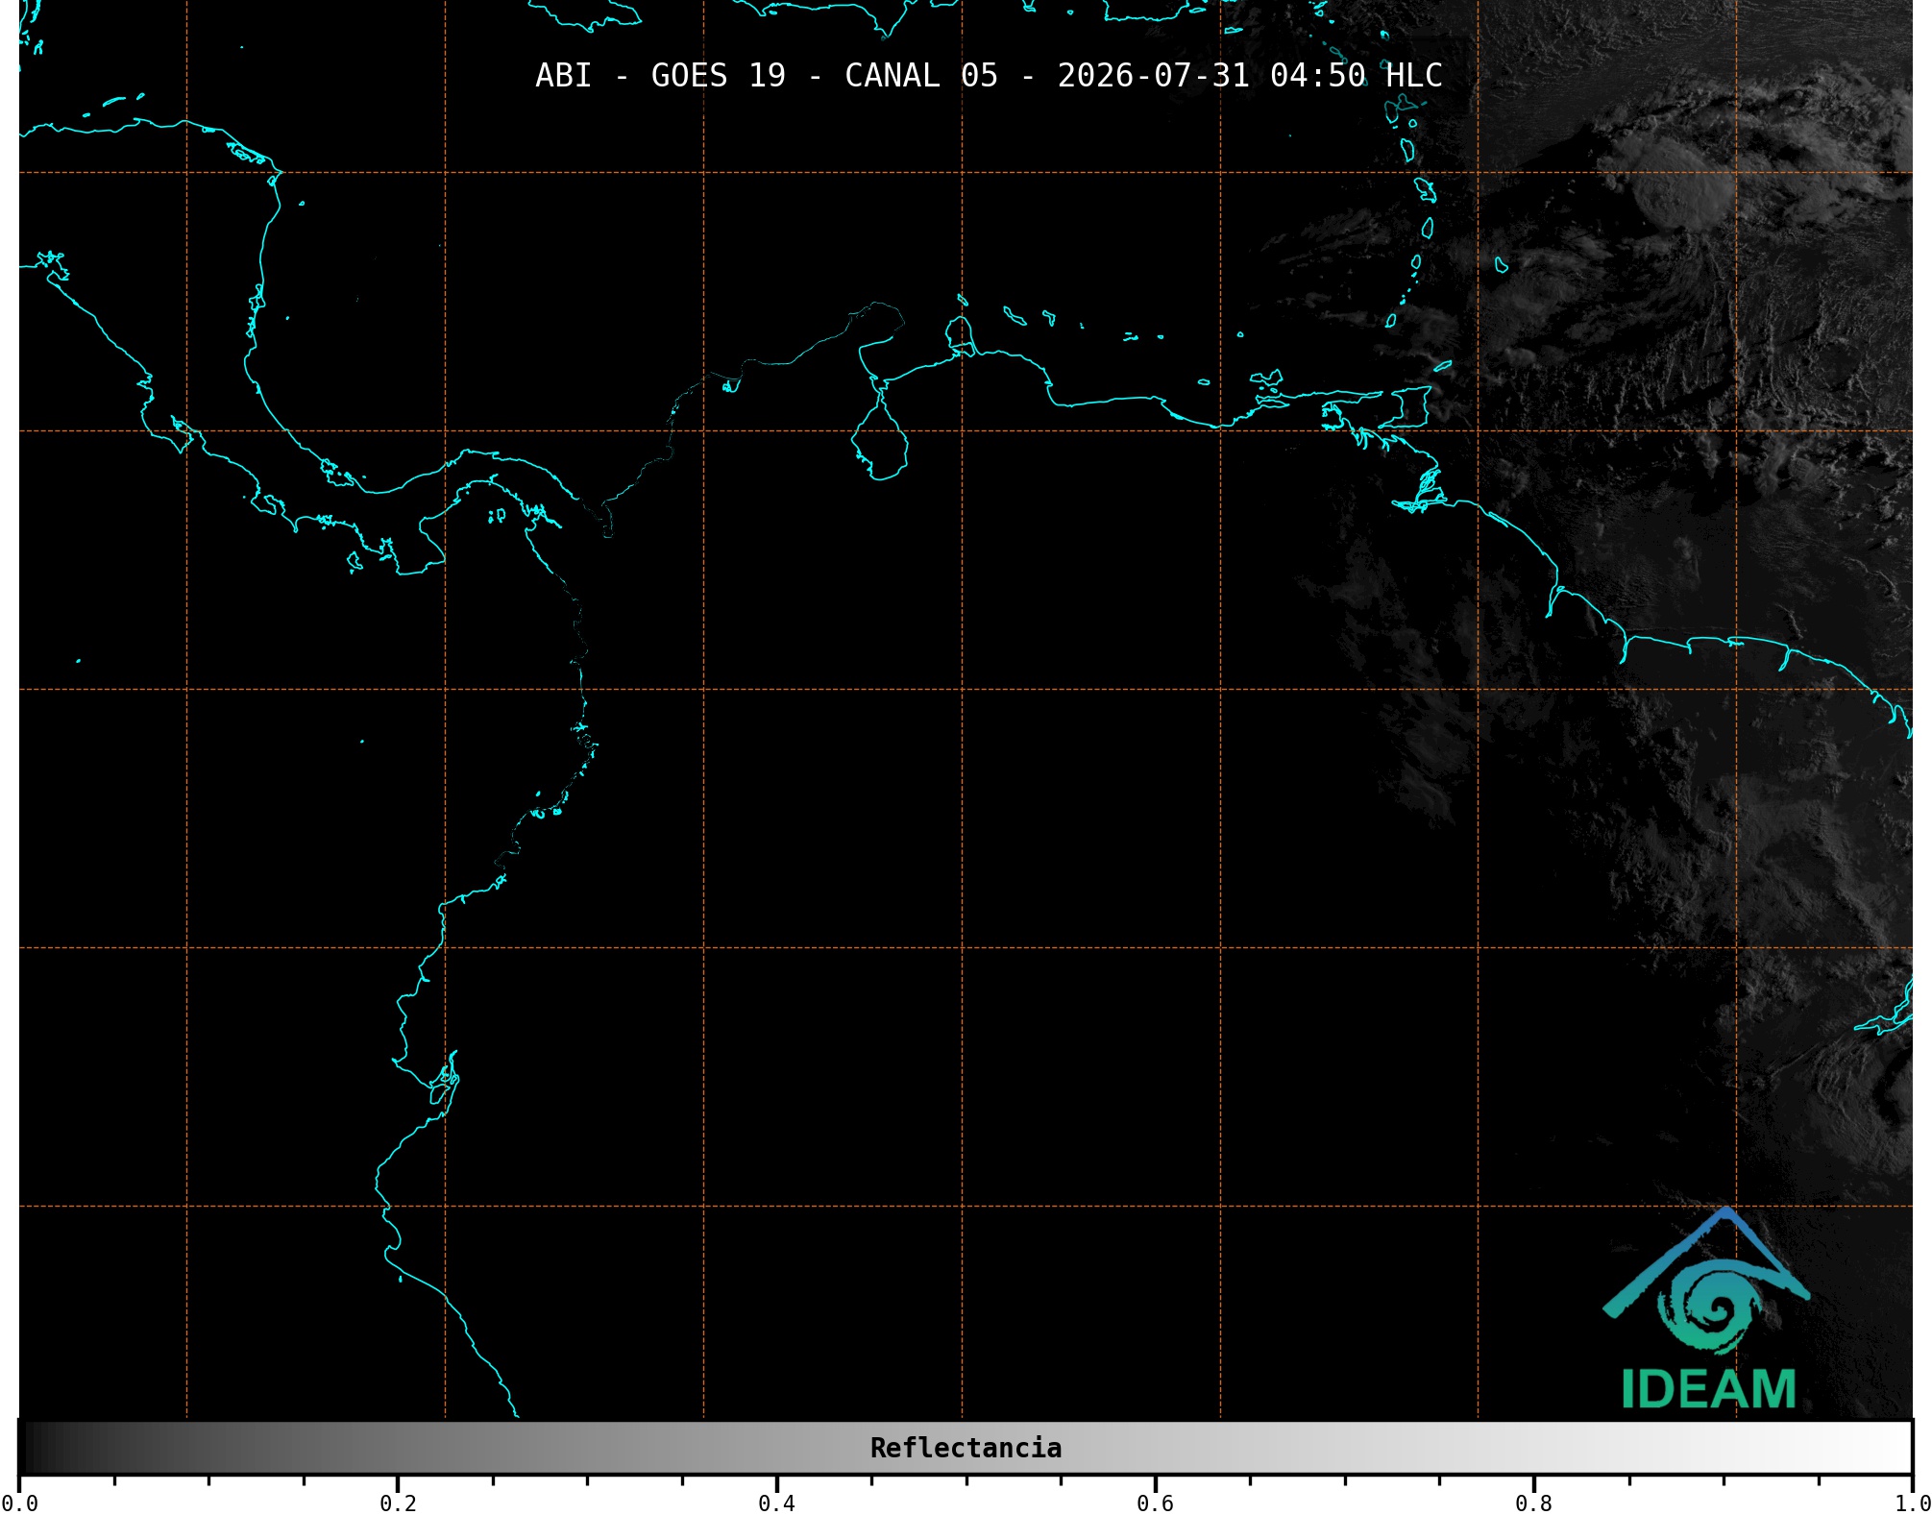Click the timestamp '2026-07-31 04:50 HLC'
Image resolution: width=1932 pixels, height=1515 pixels.
(1250, 76)
